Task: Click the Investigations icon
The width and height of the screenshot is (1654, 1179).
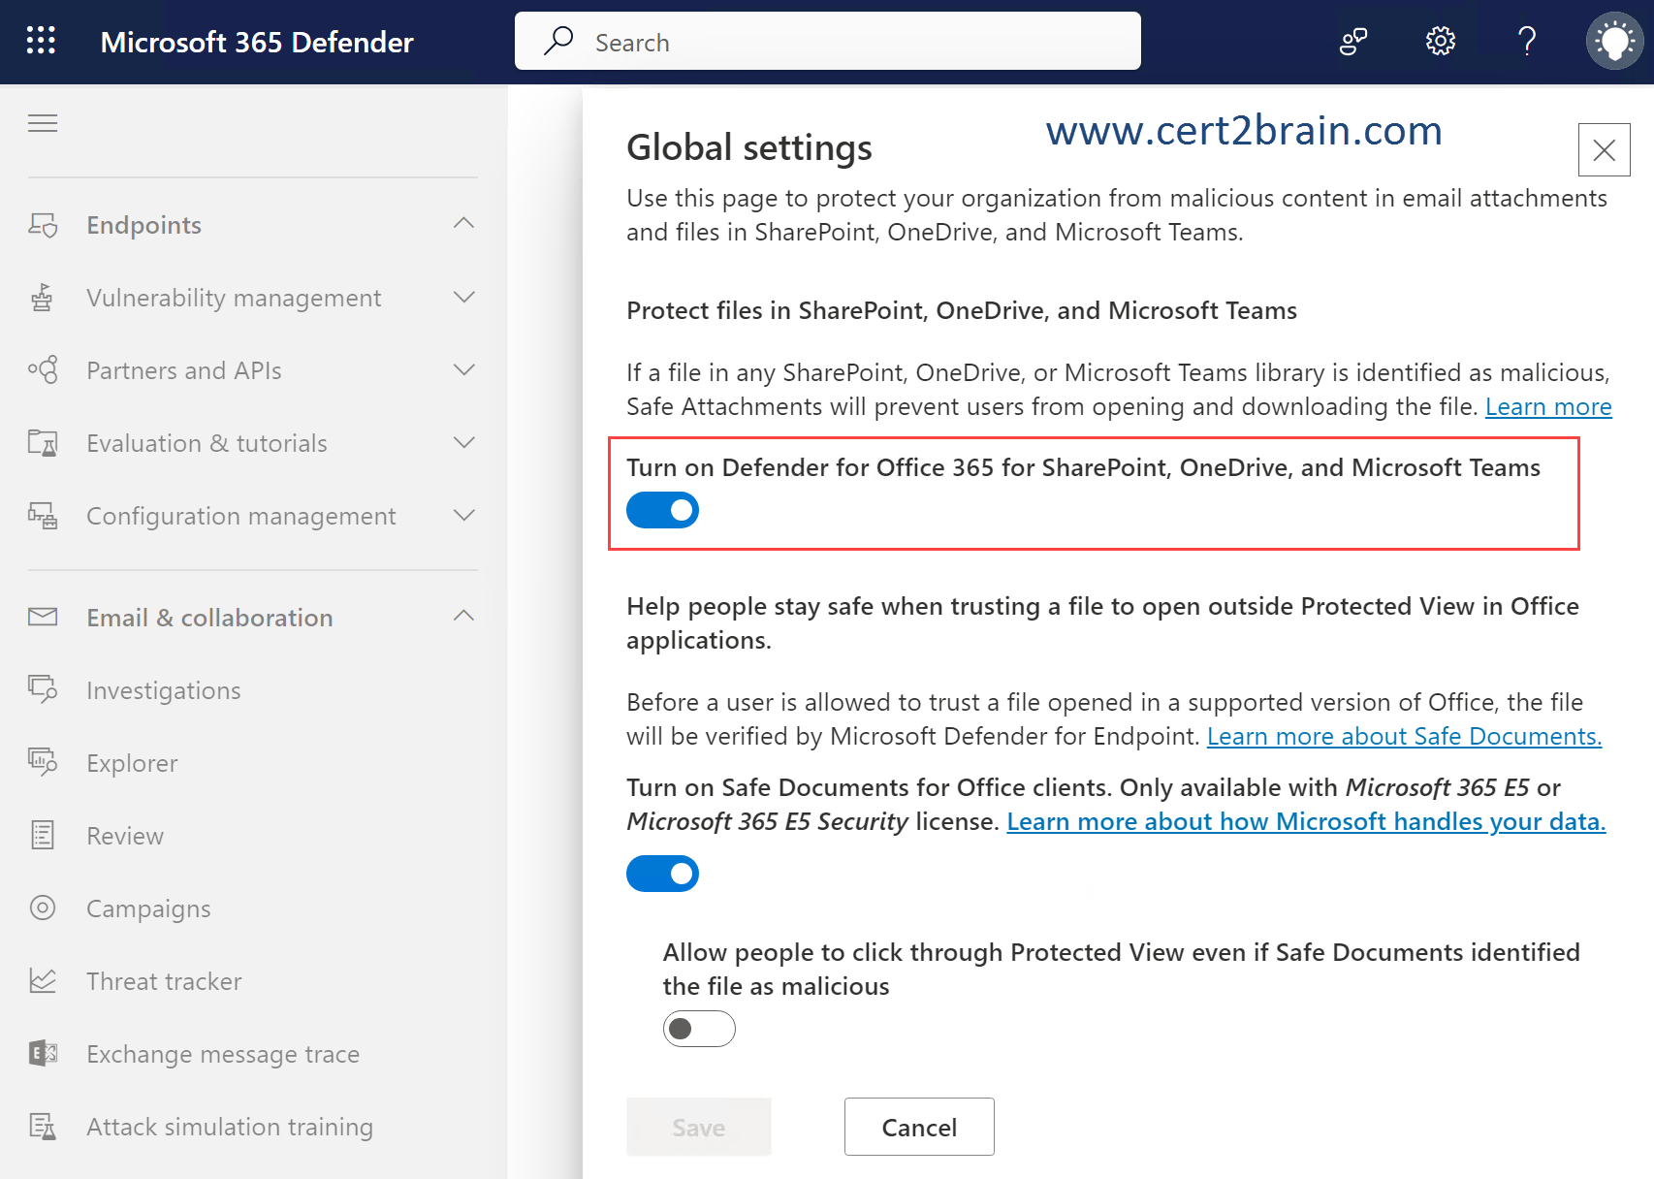Action: coord(43,689)
